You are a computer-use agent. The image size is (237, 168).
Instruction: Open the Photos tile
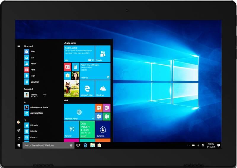pyautogui.click(x=71, y=89)
